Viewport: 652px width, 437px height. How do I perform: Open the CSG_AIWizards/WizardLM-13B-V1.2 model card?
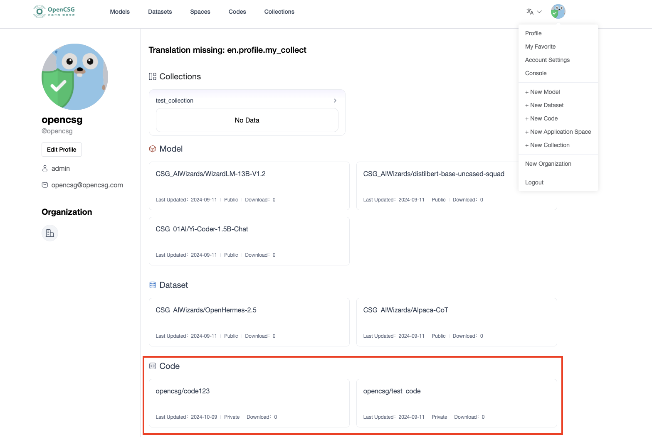coord(249,186)
